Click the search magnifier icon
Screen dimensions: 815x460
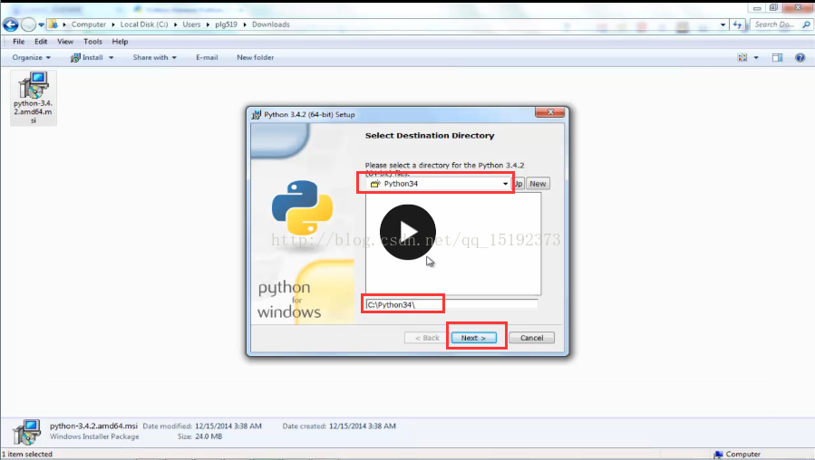click(x=806, y=24)
